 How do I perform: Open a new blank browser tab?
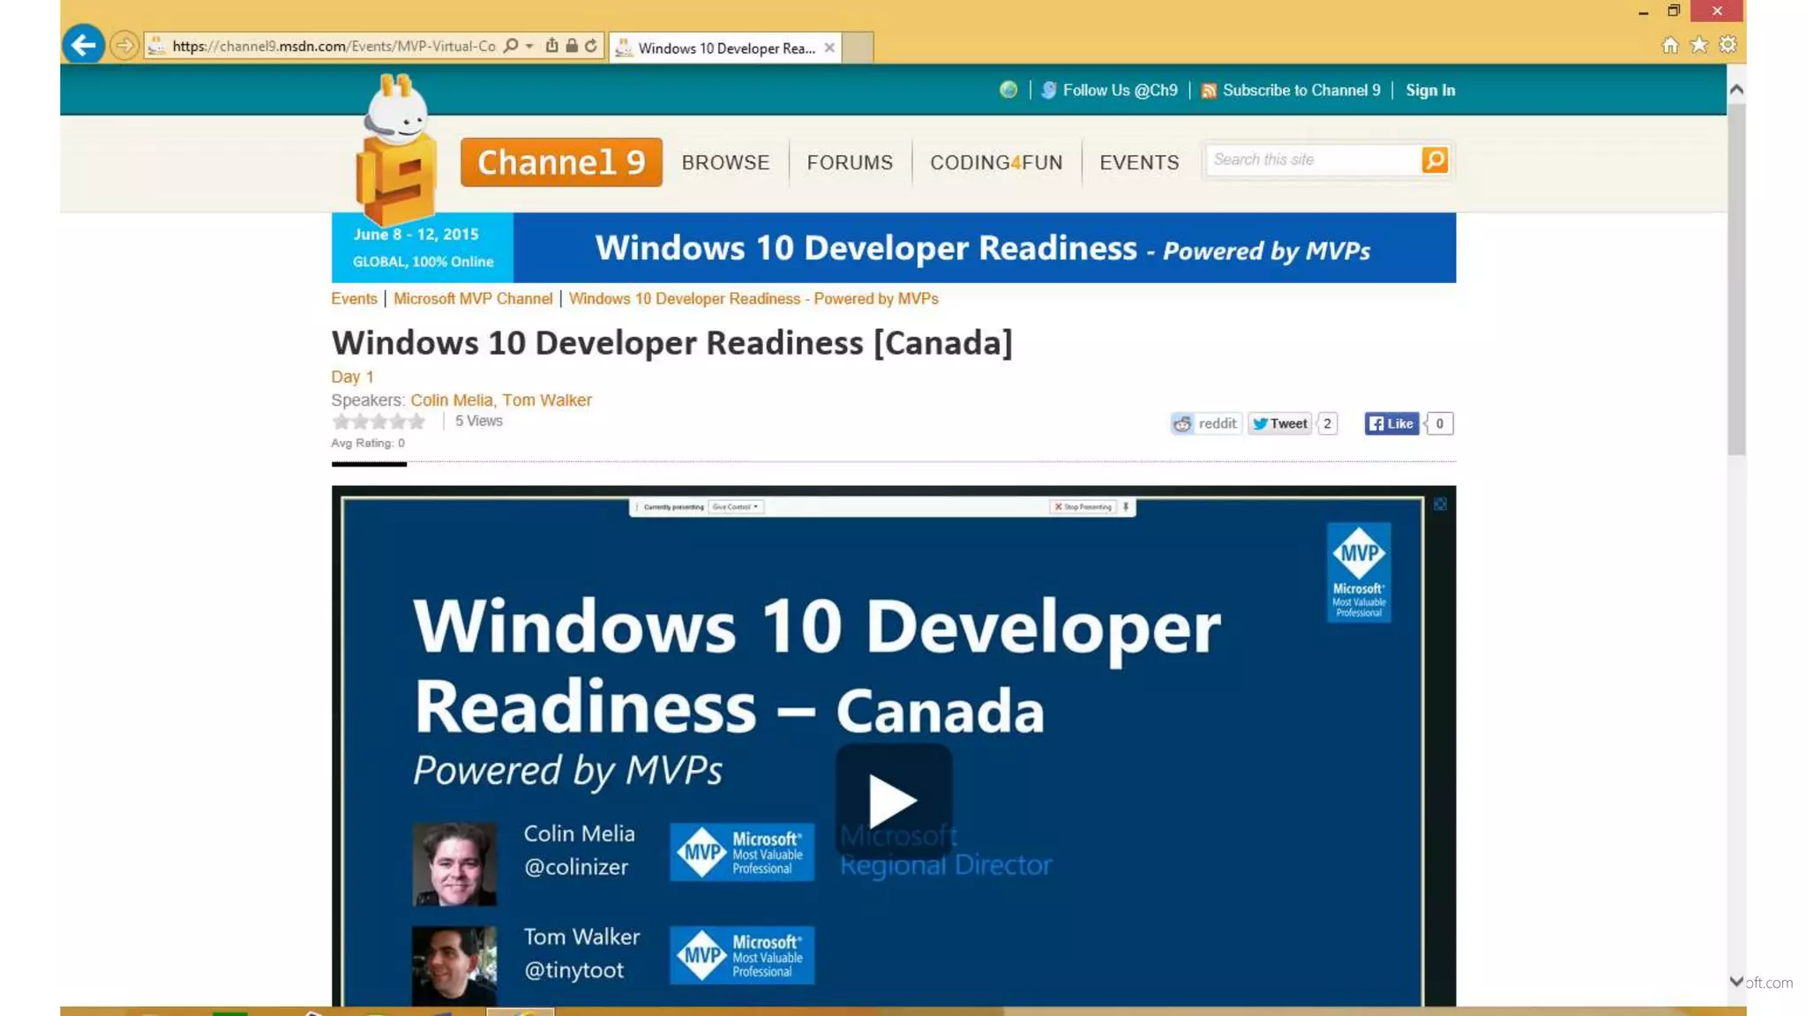pos(857,48)
